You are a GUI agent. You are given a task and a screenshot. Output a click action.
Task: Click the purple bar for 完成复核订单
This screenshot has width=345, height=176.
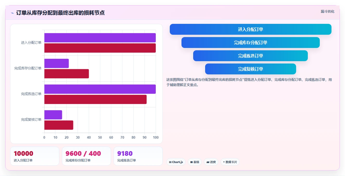[53, 115]
